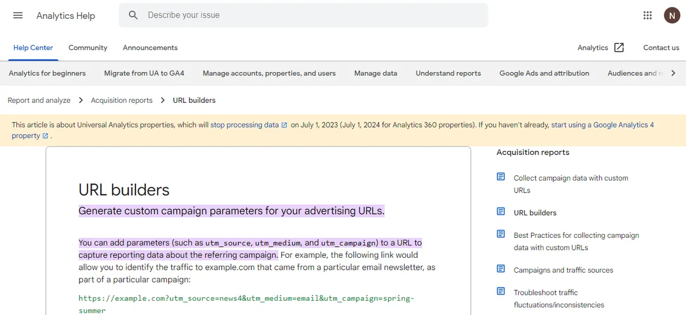Viewport: 686px width, 315px height.
Task: Click the article icon beside Collect campaign data
Action: pyautogui.click(x=501, y=177)
